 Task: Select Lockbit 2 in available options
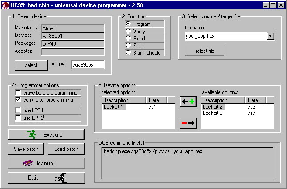[x=212, y=107]
